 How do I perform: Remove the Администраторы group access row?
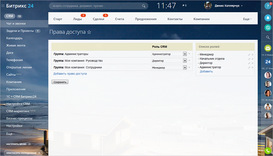tap(189, 54)
